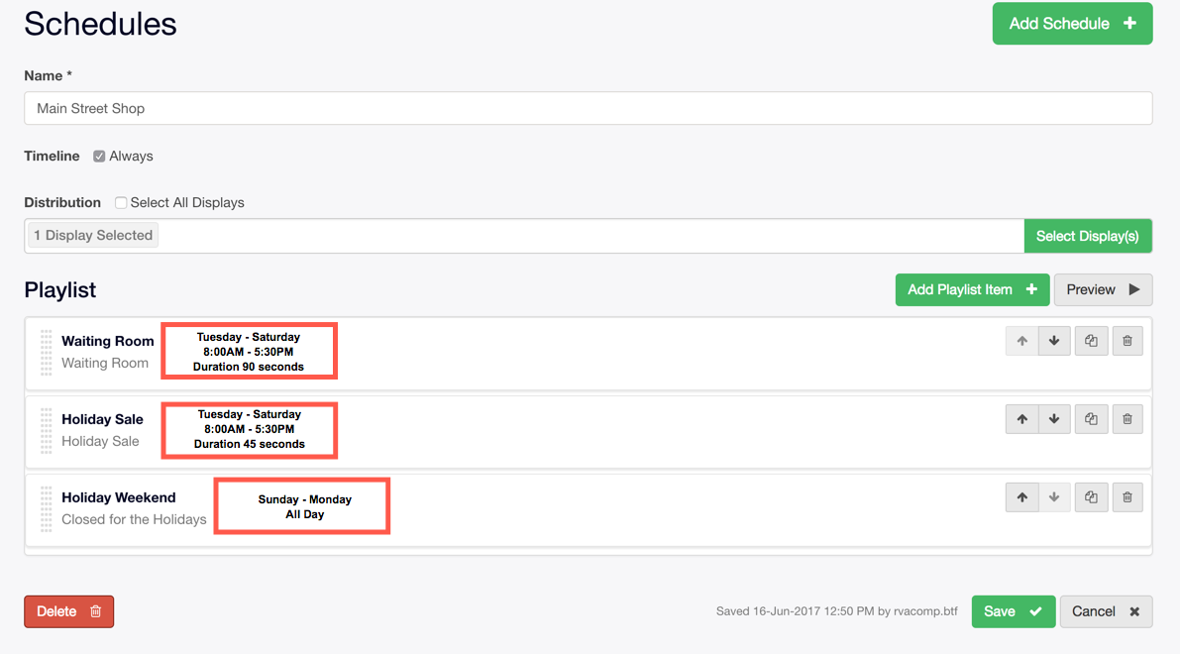Image resolution: width=1180 pixels, height=654 pixels.
Task: Delete the Waiting Room playlist item
Action: (x=1127, y=341)
